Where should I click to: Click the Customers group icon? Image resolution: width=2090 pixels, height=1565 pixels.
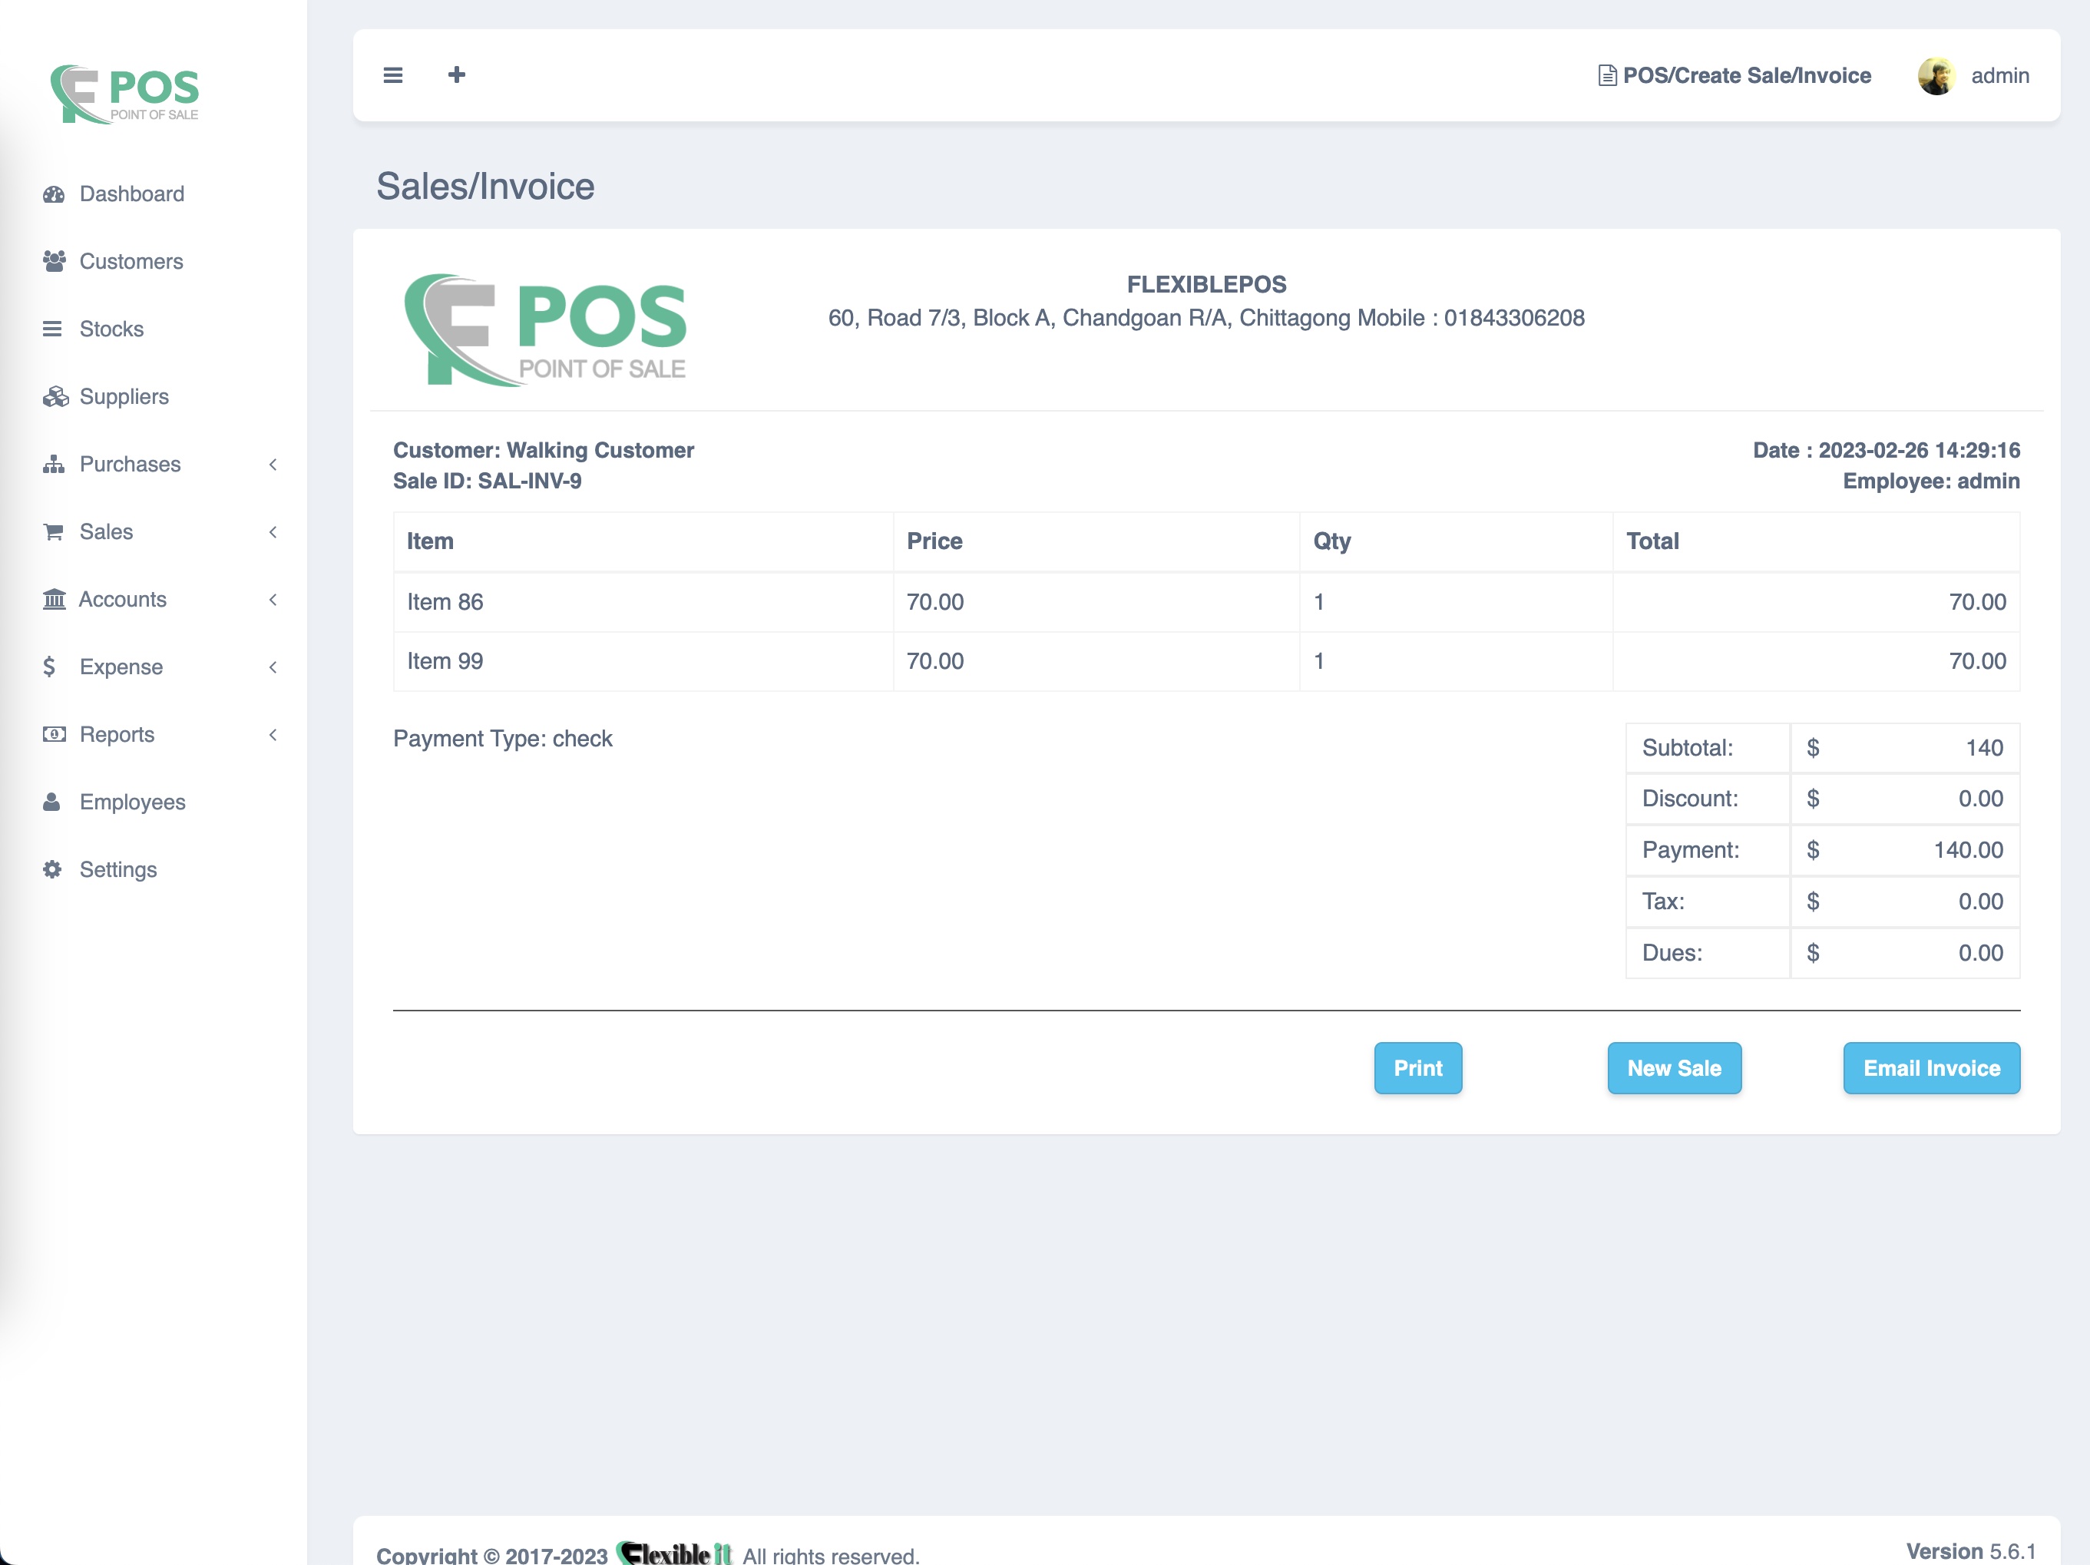click(x=54, y=262)
